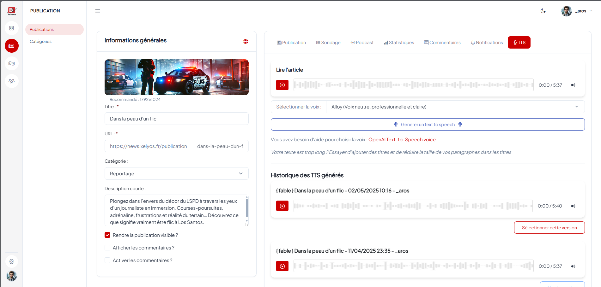The width and height of the screenshot is (601, 287).
Task: Open the media/banner section icon in sidebar
Action: pyautogui.click(x=12, y=63)
